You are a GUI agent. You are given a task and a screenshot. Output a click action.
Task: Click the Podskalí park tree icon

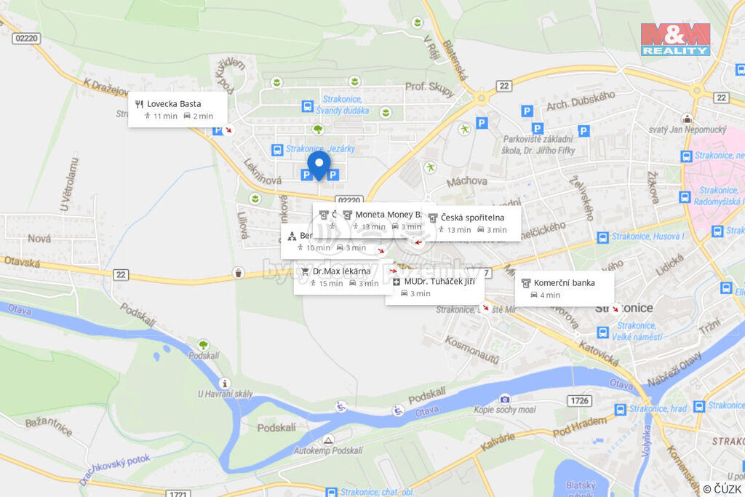click(x=204, y=344)
